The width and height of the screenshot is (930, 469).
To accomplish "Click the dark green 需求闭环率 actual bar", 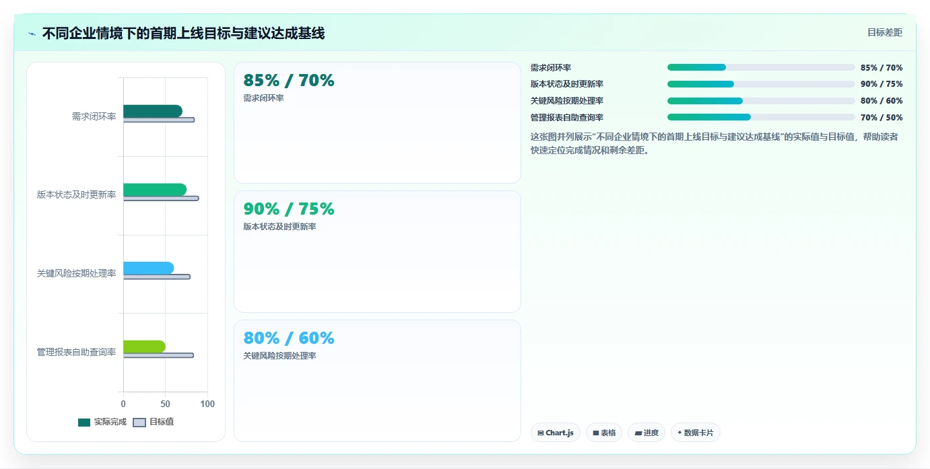I will (153, 111).
